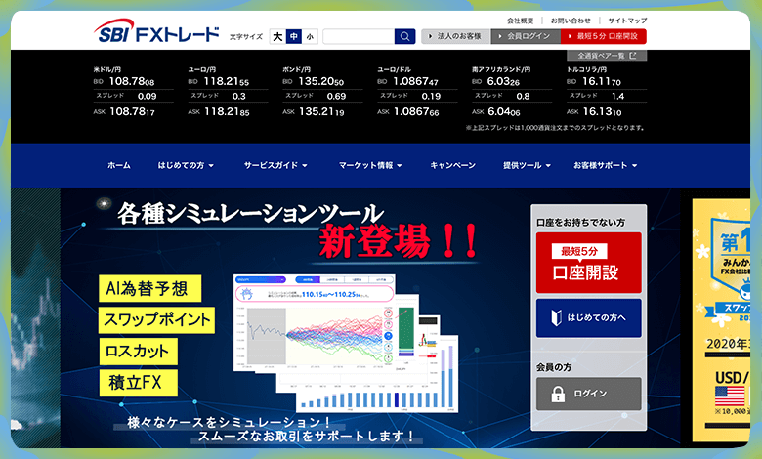Open お問い合わせ link
Image resolution: width=762 pixels, height=459 pixels.
(x=571, y=21)
